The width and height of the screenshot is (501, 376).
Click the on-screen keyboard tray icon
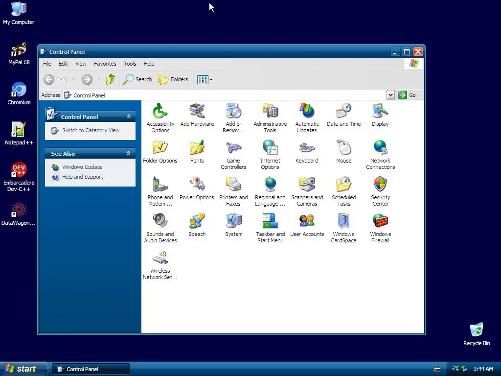coord(437,369)
